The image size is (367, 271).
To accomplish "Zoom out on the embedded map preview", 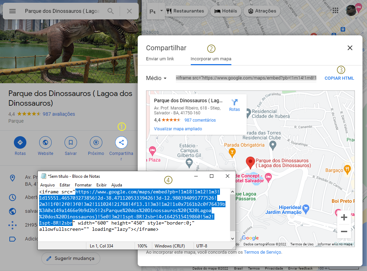I will (x=344, y=231).
